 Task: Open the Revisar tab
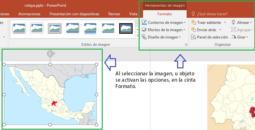point(114,14)
